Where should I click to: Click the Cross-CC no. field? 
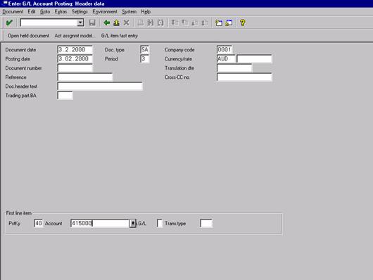point(244,77)
